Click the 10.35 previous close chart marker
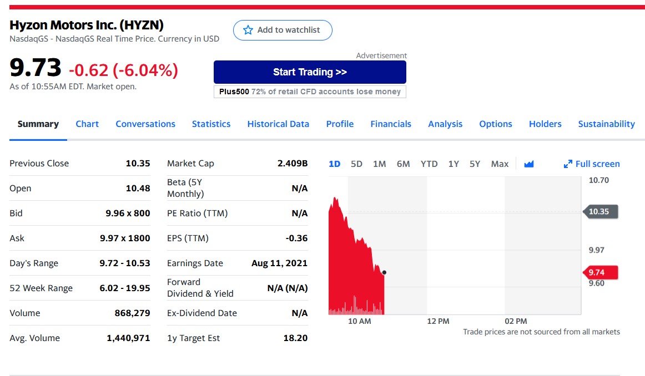 (600, 211)
